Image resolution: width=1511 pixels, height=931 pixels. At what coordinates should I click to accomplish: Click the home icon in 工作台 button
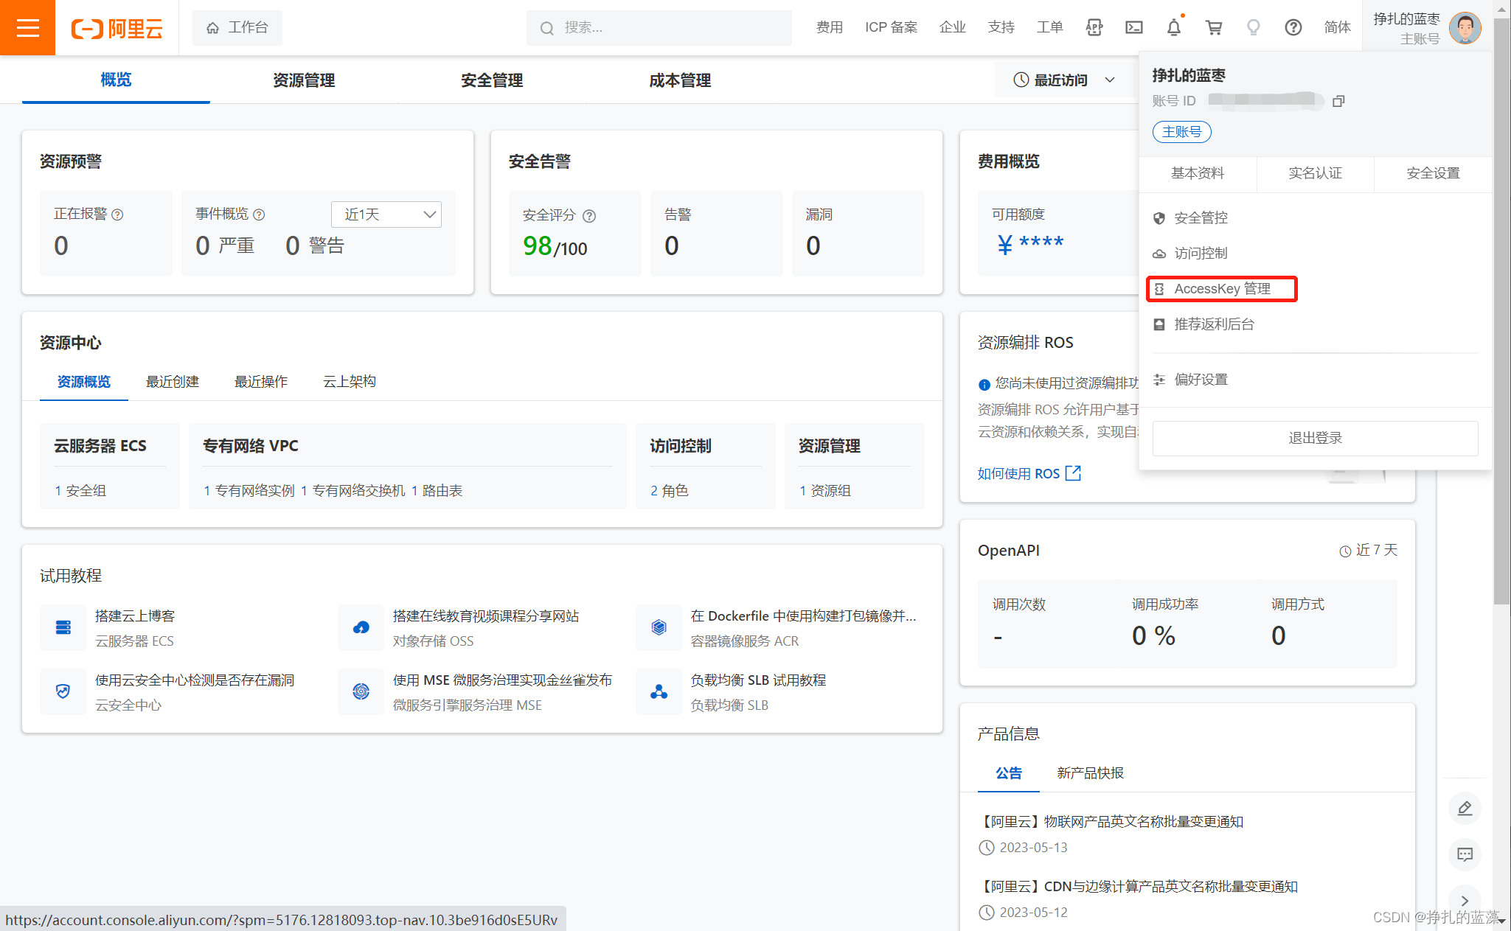(x=213, y=28)
